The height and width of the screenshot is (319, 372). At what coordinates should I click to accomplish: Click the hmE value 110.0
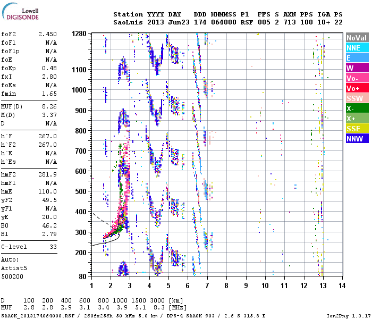pos(47,191)
